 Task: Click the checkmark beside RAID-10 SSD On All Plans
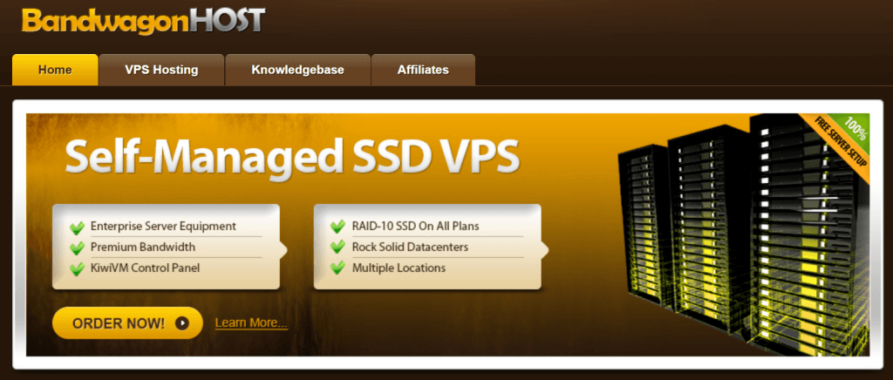[x=337, y=227]
